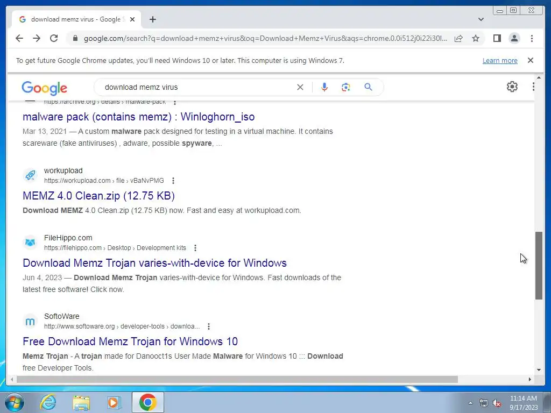Click the 'SoftoWare' site name
The width and height of the screenshot is (551, 413).
coord(61,316)
